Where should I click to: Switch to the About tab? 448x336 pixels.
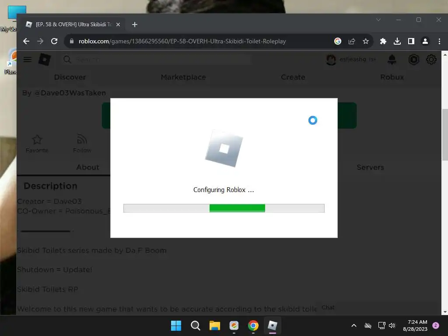(87, 168)
